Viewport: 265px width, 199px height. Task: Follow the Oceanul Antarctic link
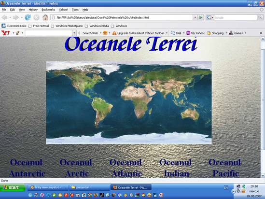click(27, 168)
